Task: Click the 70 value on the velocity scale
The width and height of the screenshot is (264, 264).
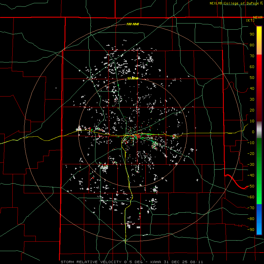Action: (x=252, y=56)
